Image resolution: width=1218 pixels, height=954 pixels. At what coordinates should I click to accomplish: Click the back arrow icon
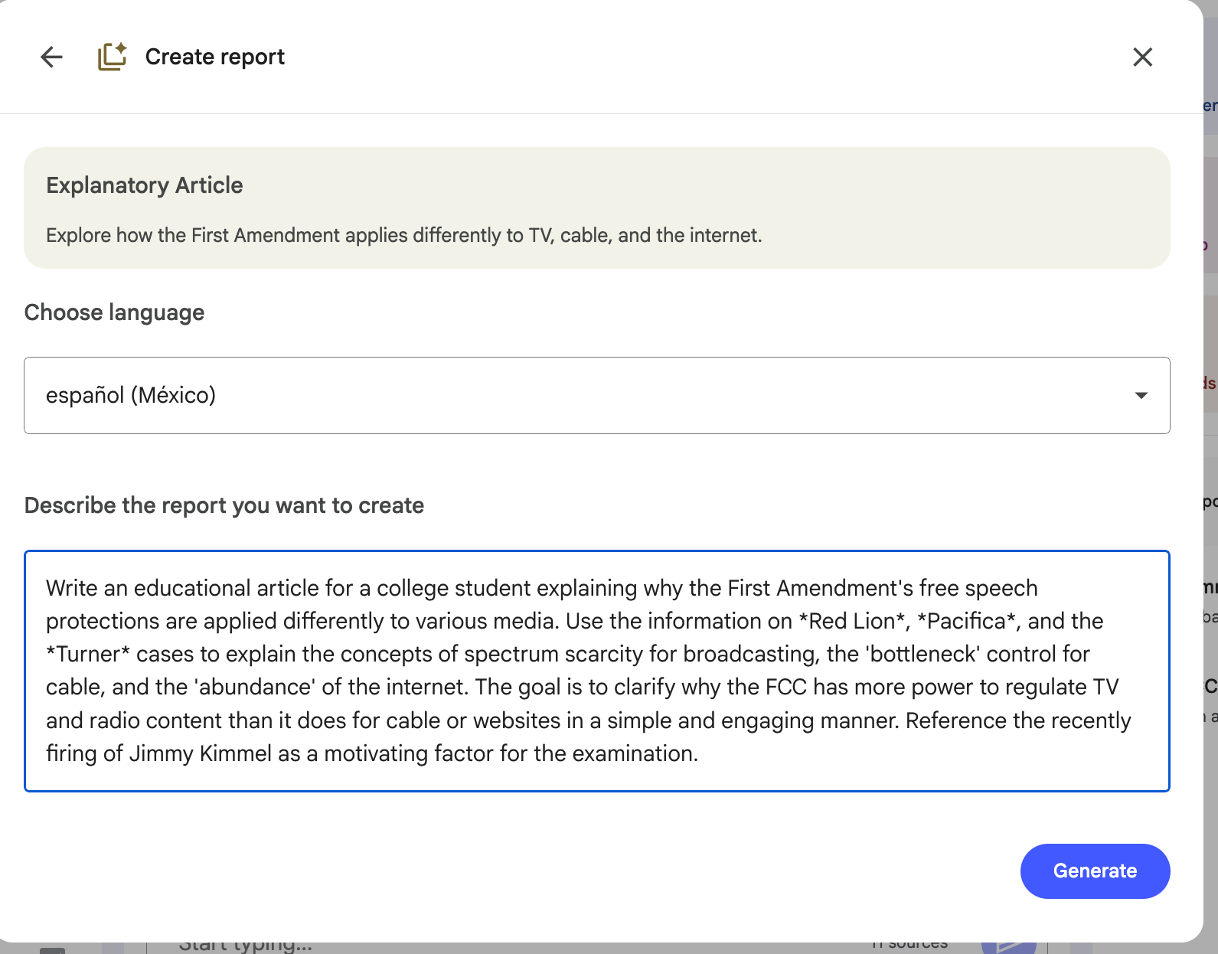tap(51, 57)
